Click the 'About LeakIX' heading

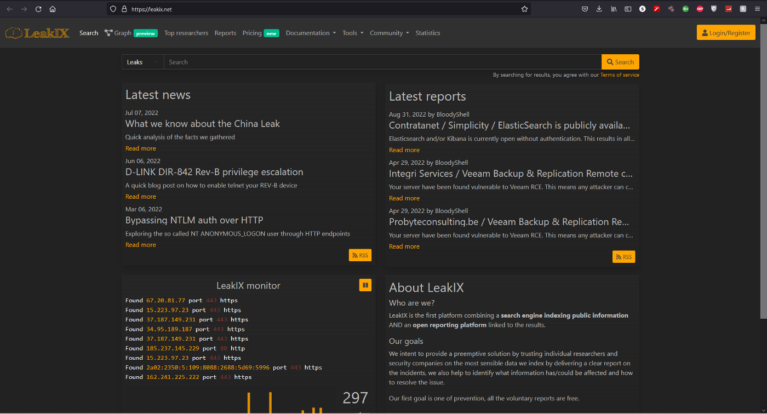coord(426,287)
